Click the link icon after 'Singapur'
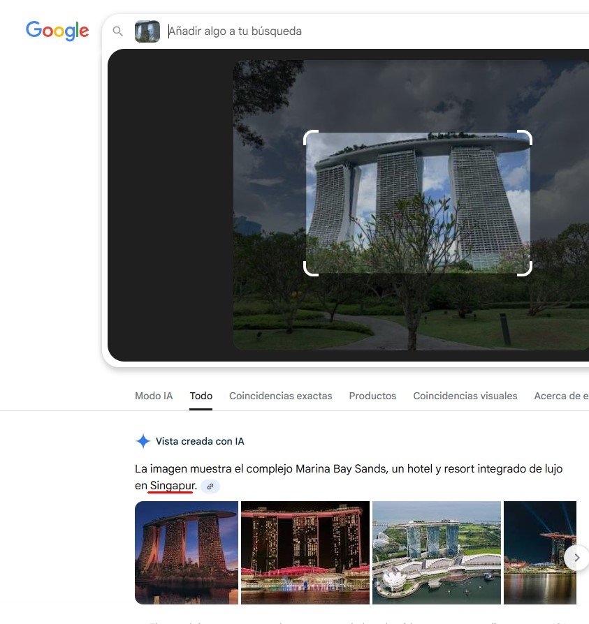 [x=210, y=486]
